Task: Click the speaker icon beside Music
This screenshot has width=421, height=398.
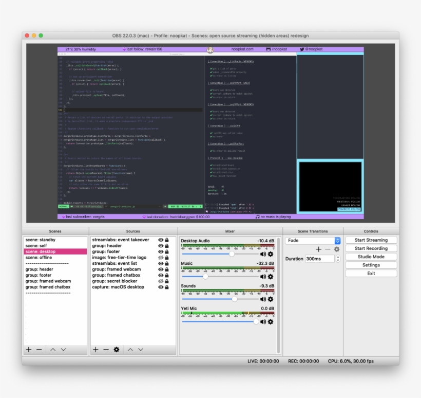Action: (x=263, y=277)
